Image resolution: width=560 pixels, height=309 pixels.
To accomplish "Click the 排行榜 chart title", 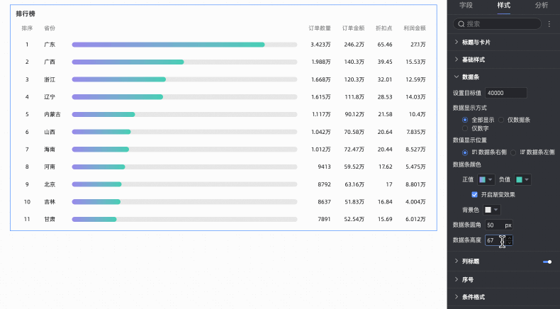I will point(26,14).
